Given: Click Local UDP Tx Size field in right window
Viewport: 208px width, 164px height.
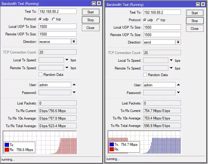Looking at the screenshot, I should [162, 27].
